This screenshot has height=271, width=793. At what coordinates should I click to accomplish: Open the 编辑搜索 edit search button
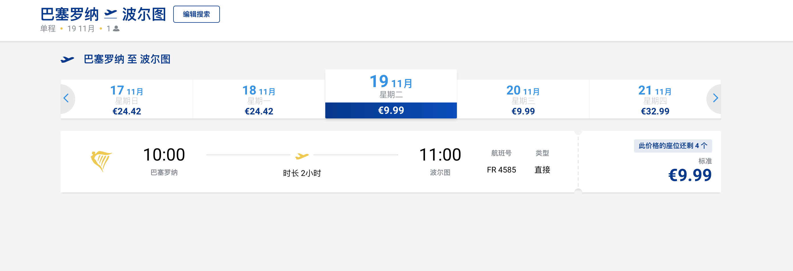point(197,14)
